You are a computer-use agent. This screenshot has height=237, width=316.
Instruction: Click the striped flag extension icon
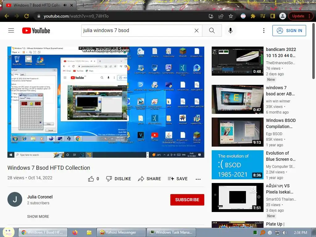(243, 16)
